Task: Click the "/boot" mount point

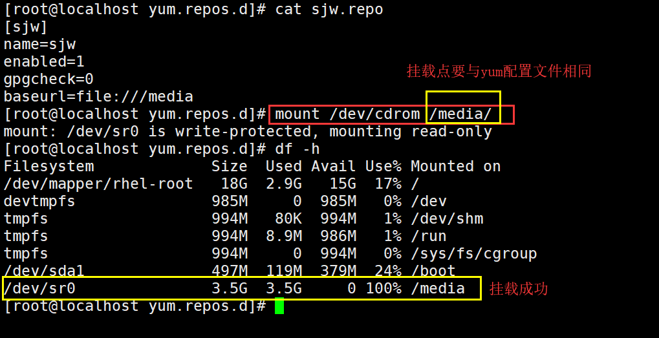Action: click(433, 271)
